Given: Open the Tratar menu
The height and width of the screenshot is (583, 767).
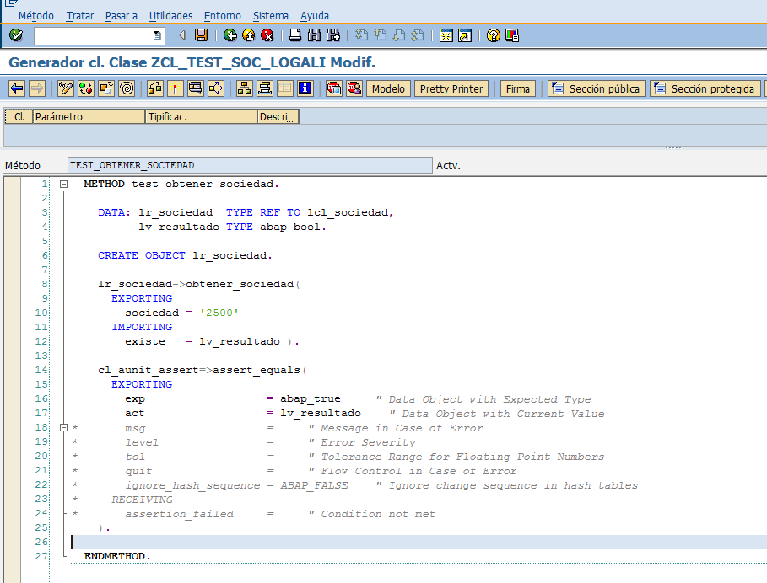Looking at the screenshot, I should tap(79, 16).
